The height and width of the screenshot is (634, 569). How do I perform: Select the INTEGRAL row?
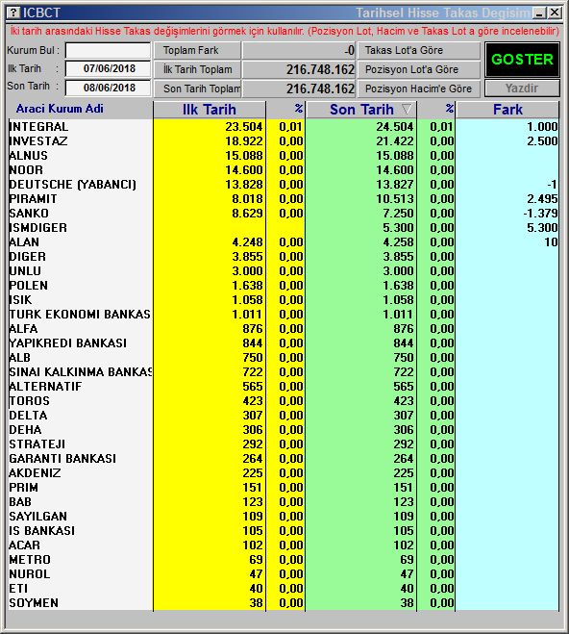pos(284,127)
